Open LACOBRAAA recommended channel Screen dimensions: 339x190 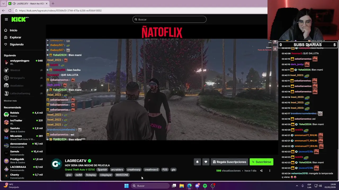(23, 168)
